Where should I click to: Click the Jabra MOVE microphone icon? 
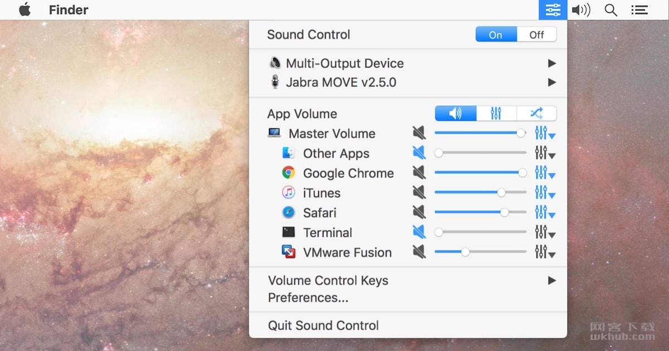pos(274,82)
